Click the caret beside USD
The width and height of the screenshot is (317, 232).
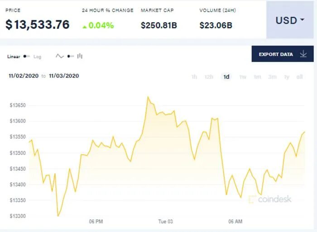(302, 20)
